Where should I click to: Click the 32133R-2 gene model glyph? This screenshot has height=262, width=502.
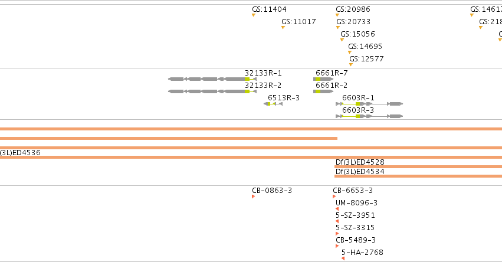[x=212, y=91]
